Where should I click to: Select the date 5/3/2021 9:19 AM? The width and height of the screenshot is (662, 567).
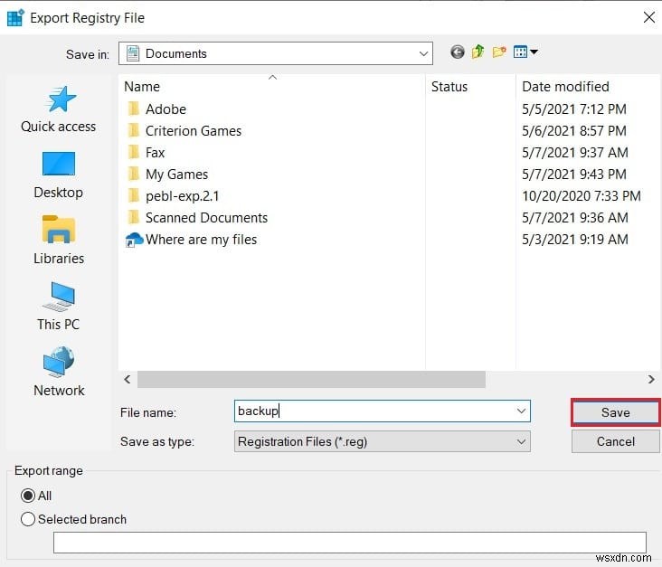pyautogui.click(x=575, y=240)
